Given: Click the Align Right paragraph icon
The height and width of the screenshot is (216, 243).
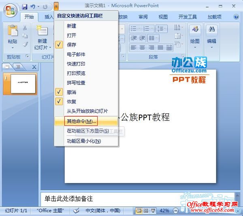Looking at the screenshot, I should 151,47.
